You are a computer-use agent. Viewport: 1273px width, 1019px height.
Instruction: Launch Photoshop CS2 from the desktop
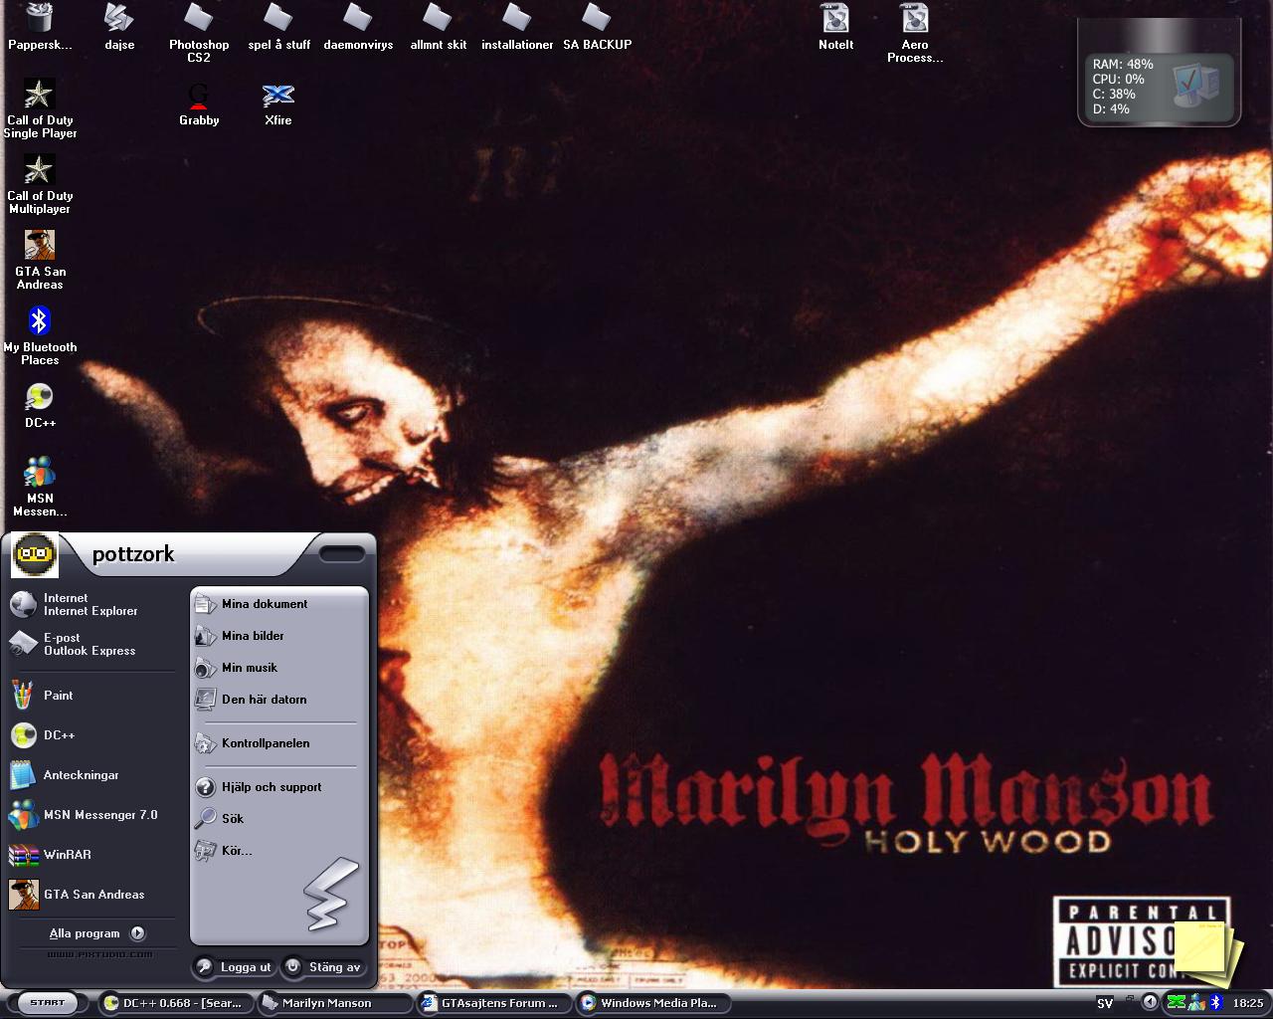pyautogui.click(x=199, y=33)
